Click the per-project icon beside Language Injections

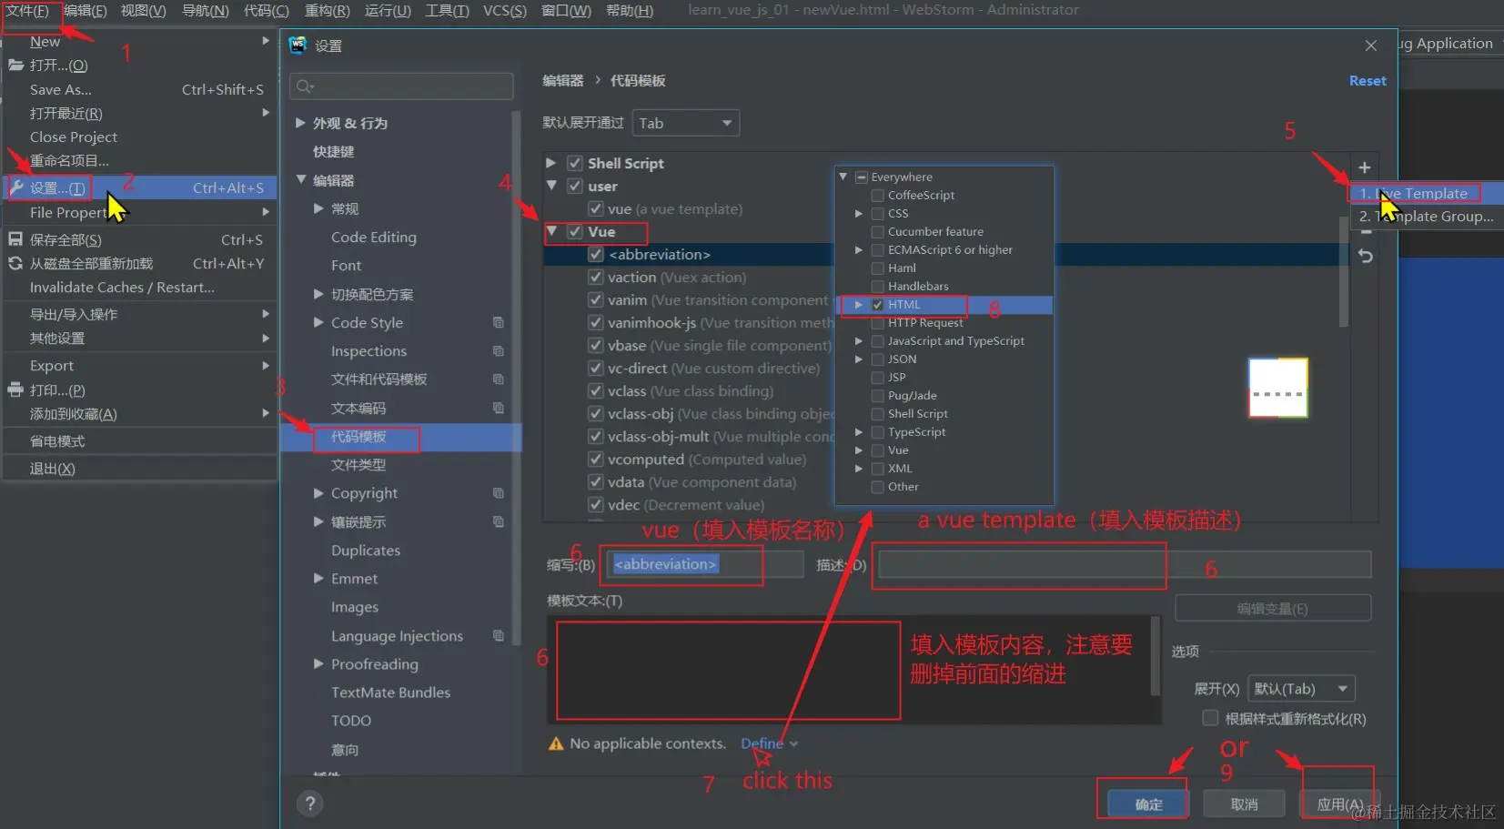pos(499,635)
